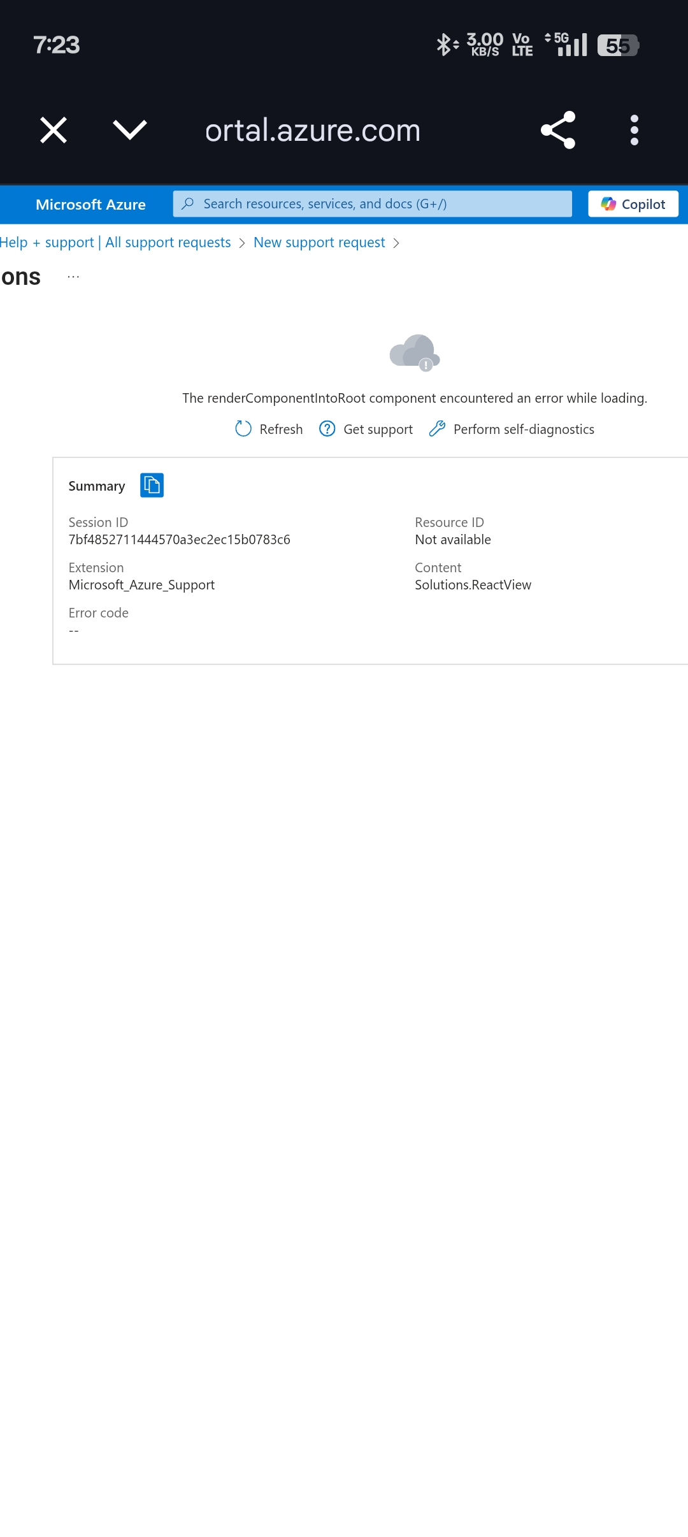Go to Microsoft Azure home label
The height and width of the screenshot is (1537, 688).
pyautogui.click(x=90, y=205)
